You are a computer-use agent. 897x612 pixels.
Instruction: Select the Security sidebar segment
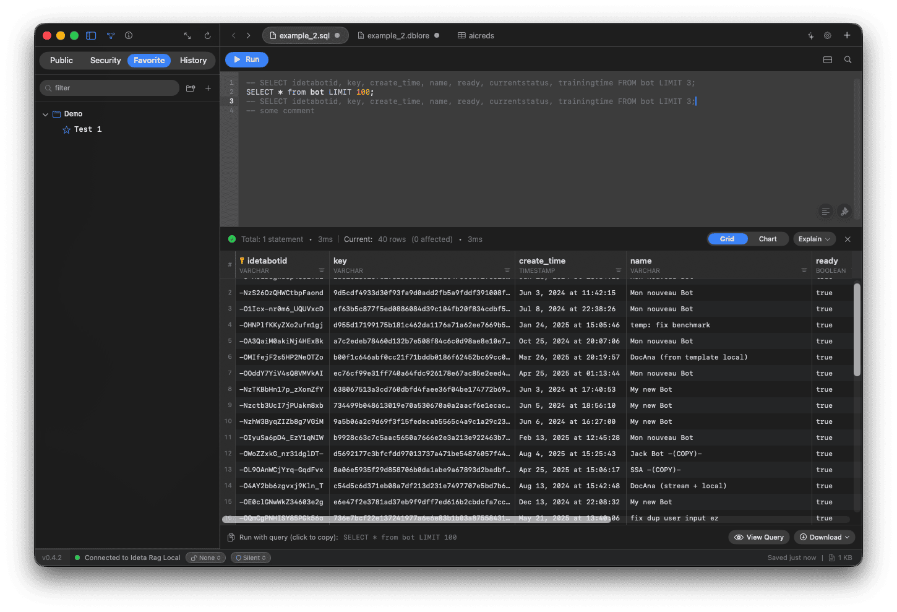[x=106, y=60]
